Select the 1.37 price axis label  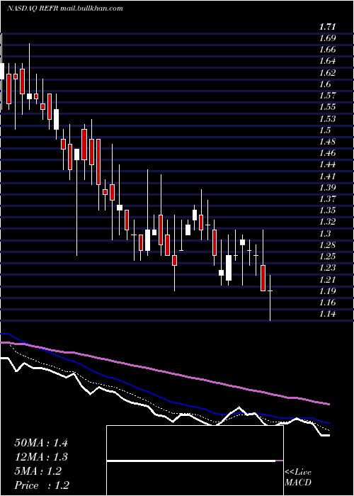click(x=327, y=198)
